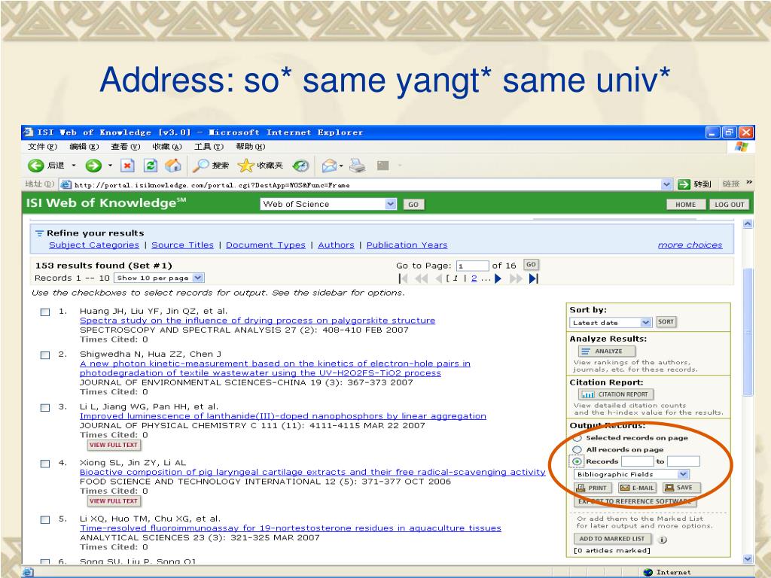Open 'Show 10 per page' dropdown

(198, 278)
